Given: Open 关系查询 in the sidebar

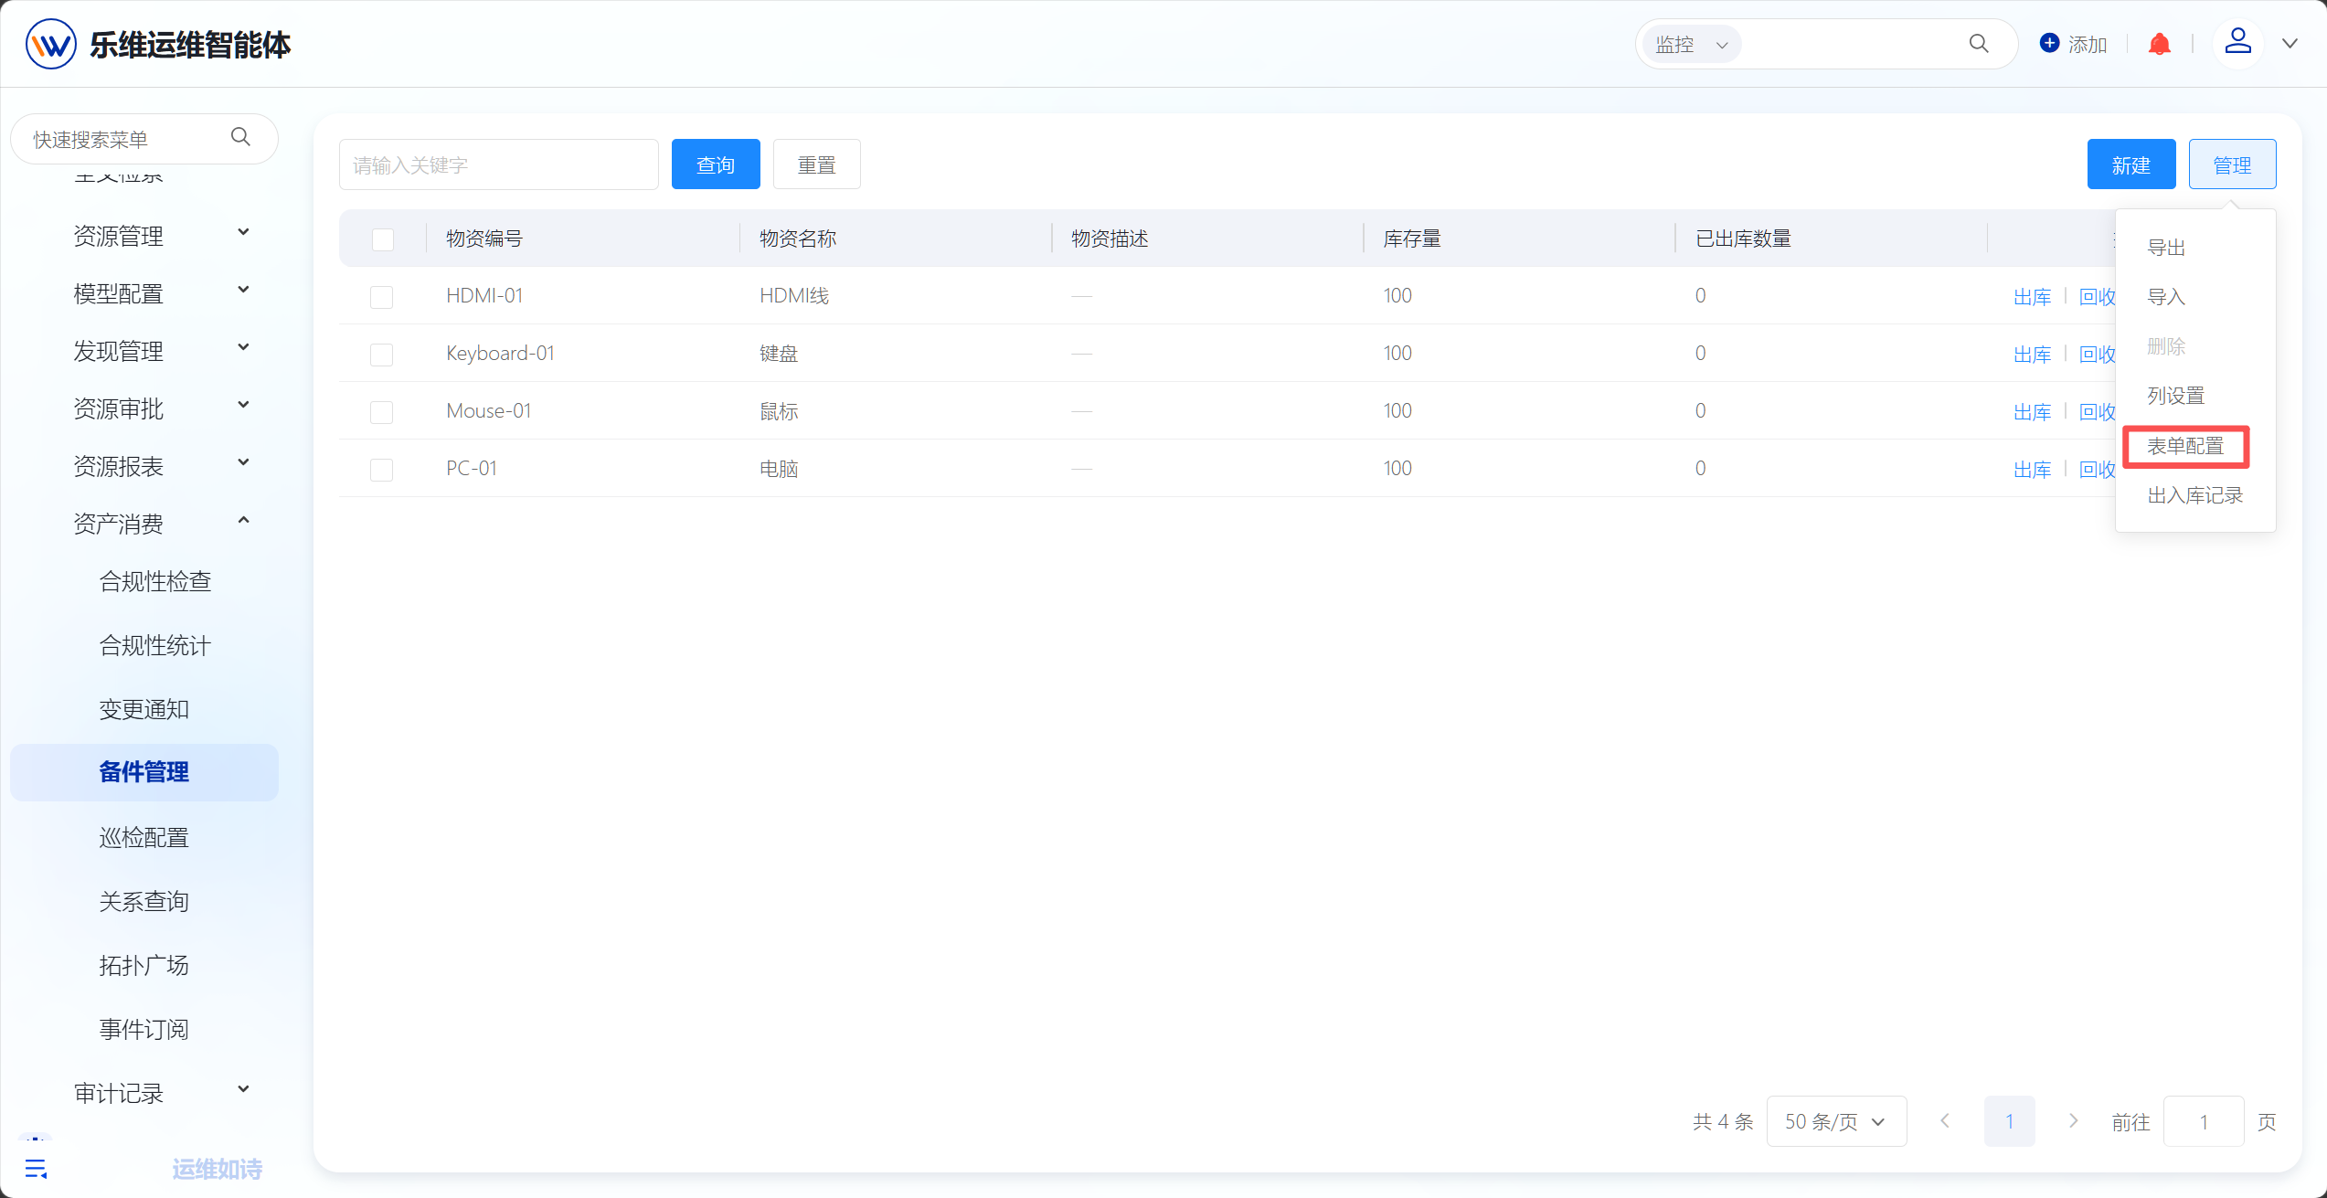Looking at the screenshot, I should click(143, 901).
